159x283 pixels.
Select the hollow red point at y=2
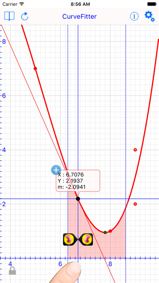[x=135, y=204]
